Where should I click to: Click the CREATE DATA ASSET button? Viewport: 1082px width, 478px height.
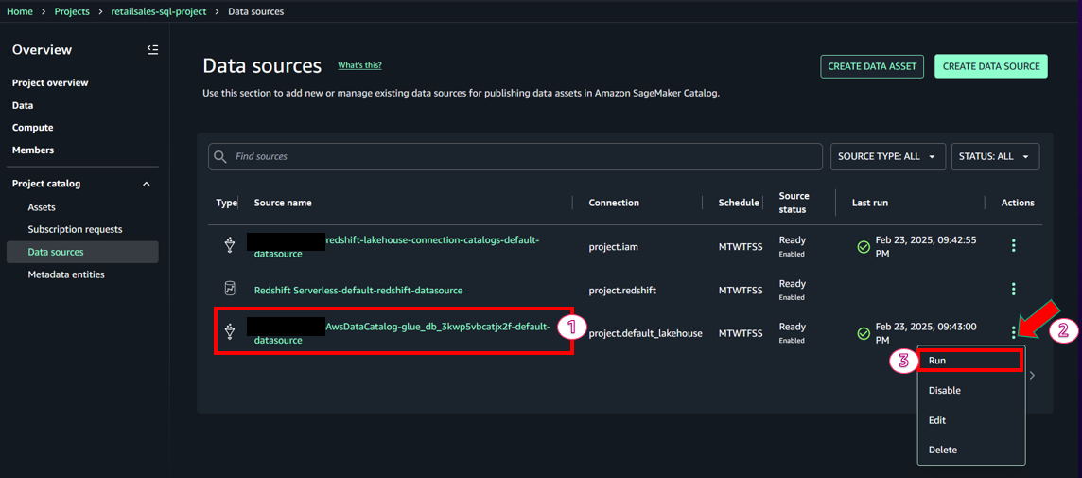872,66
